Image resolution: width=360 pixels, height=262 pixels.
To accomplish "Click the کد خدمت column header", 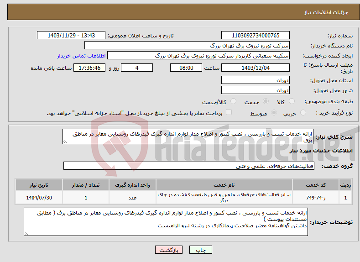I will point(316,185).
